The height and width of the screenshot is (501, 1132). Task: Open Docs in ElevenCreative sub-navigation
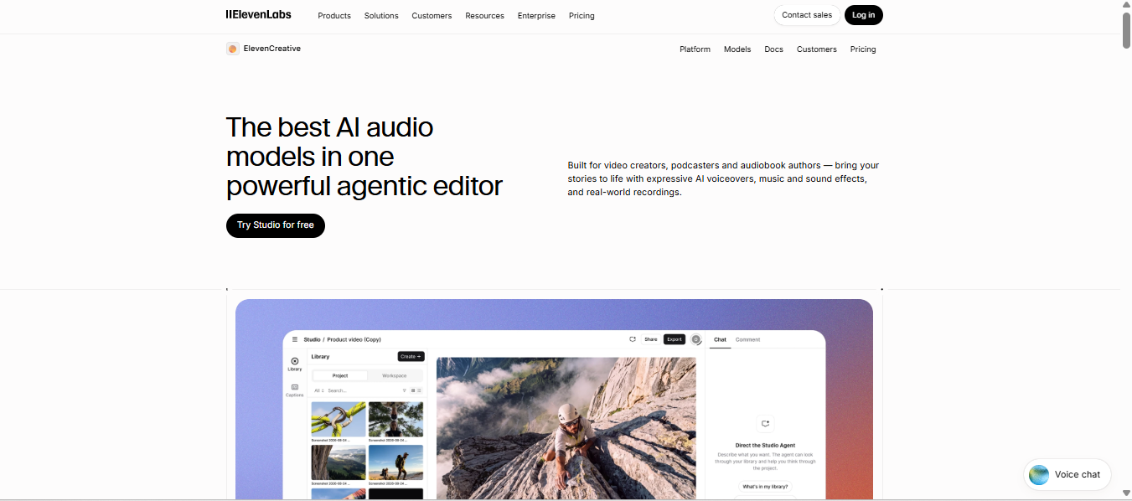point(773,49)
